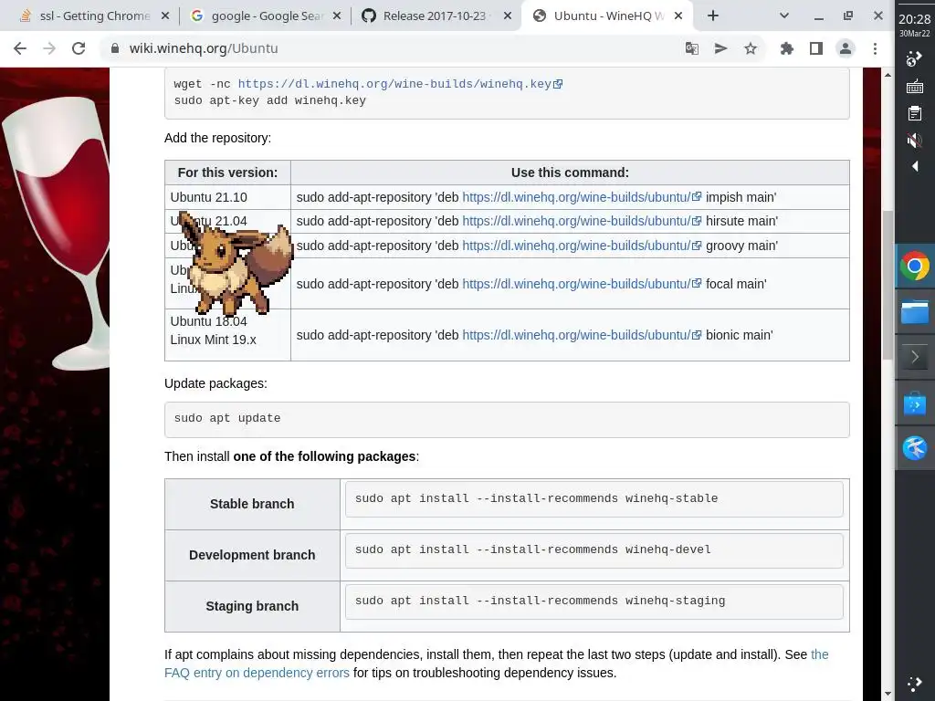The height and width of the screenshot is (701, 935).
Task: Open the FAQ entry on dependency errors link
Action: click(257, 673)
